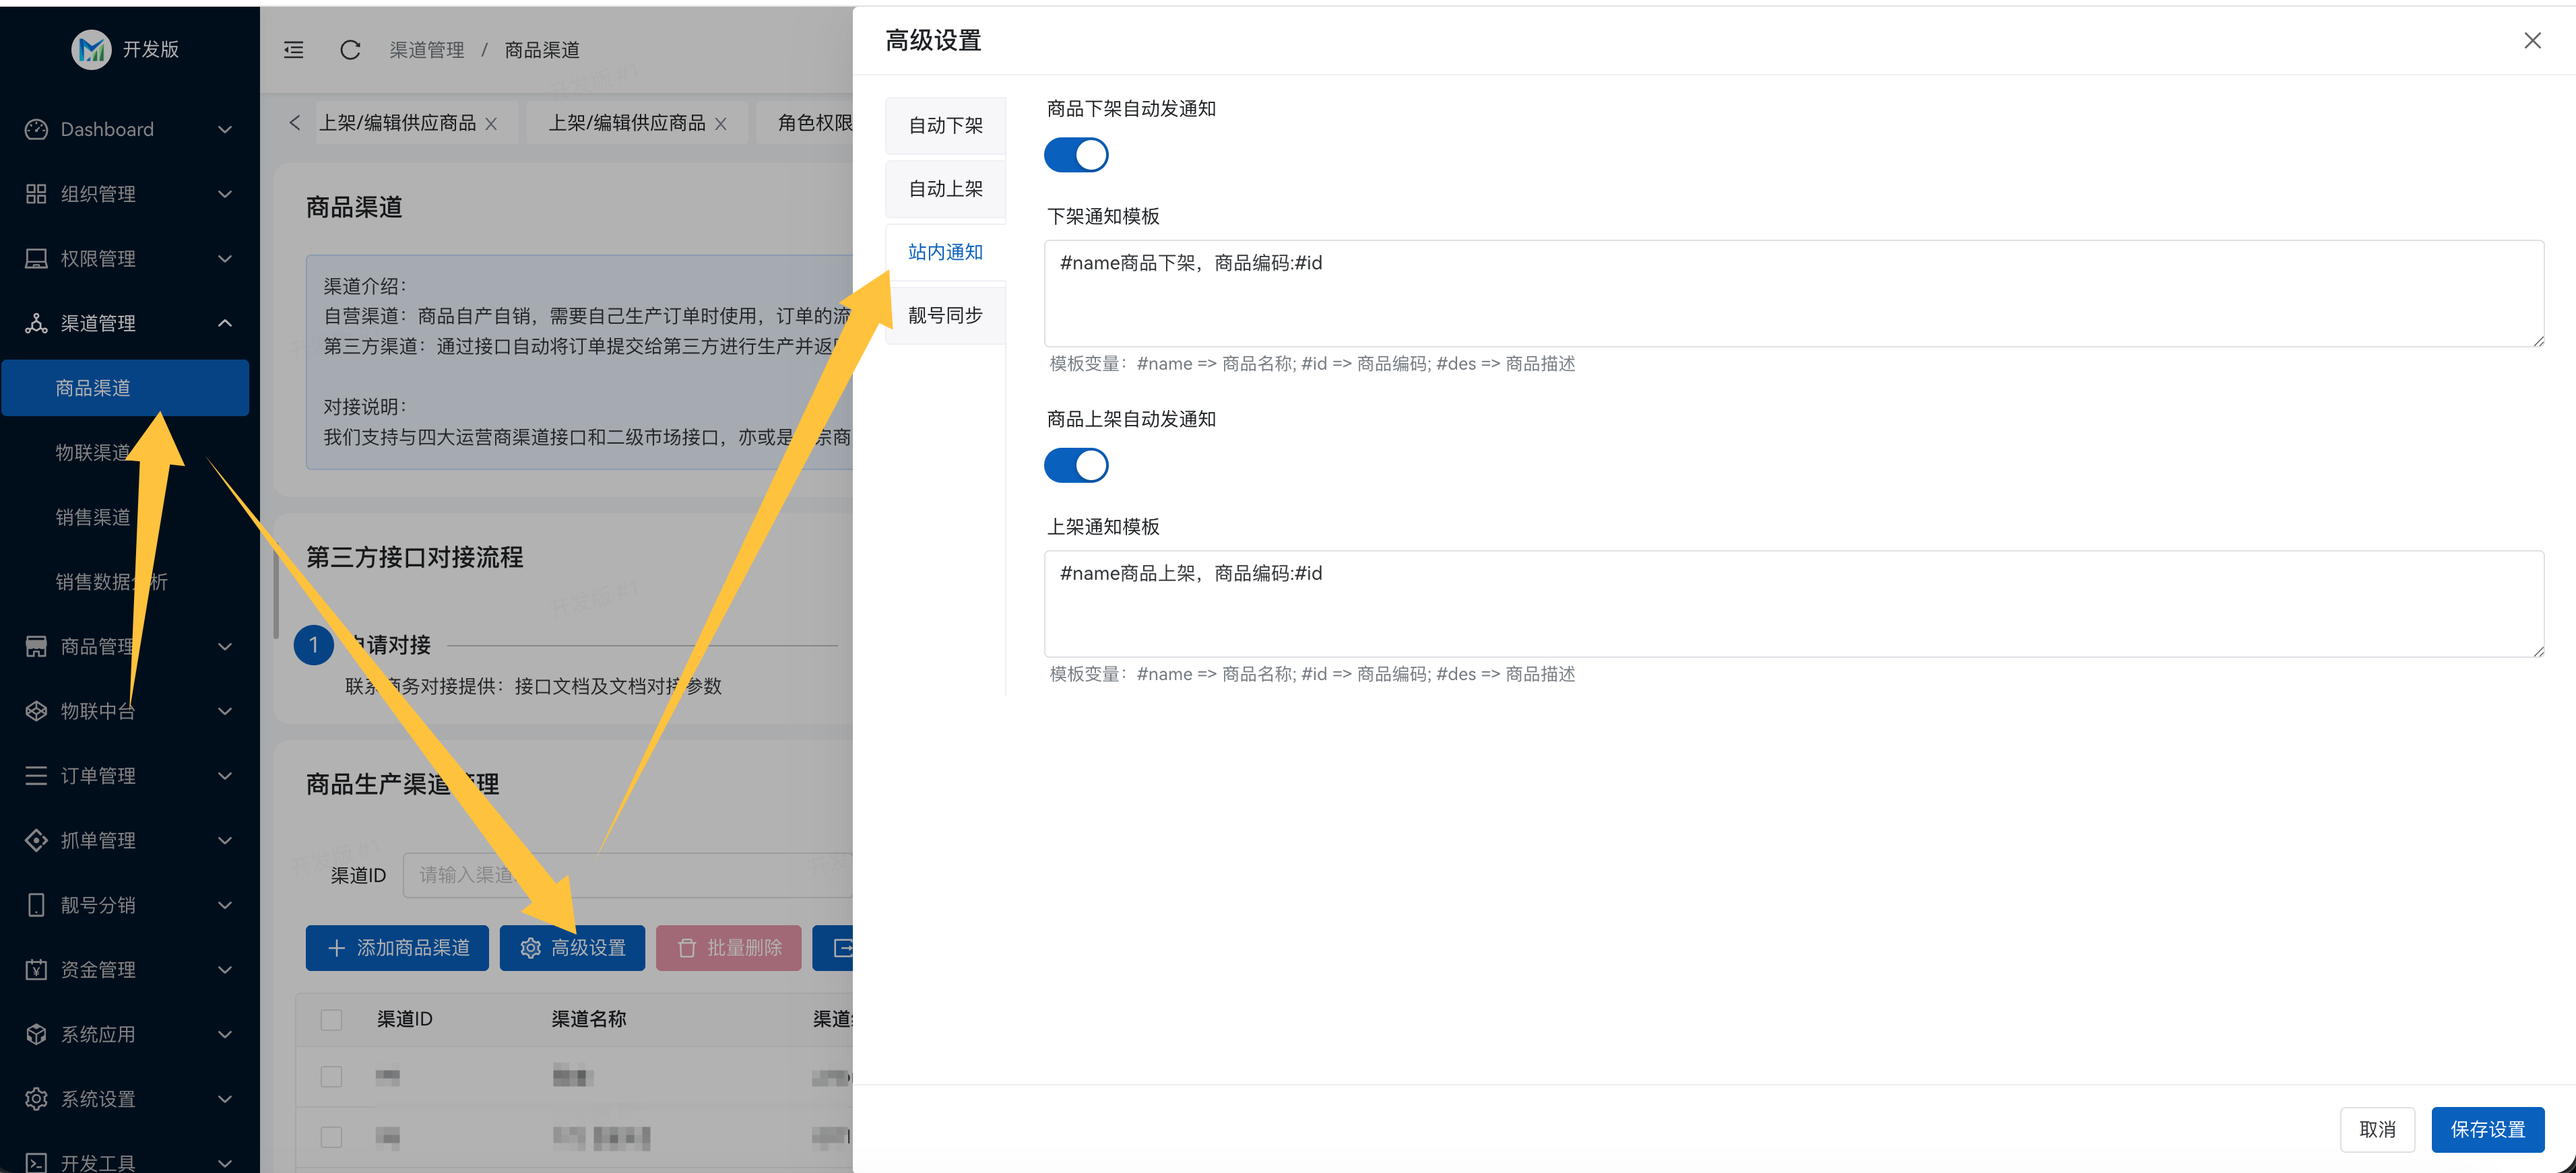Click the left arrow before tabs

click(294, 123)
